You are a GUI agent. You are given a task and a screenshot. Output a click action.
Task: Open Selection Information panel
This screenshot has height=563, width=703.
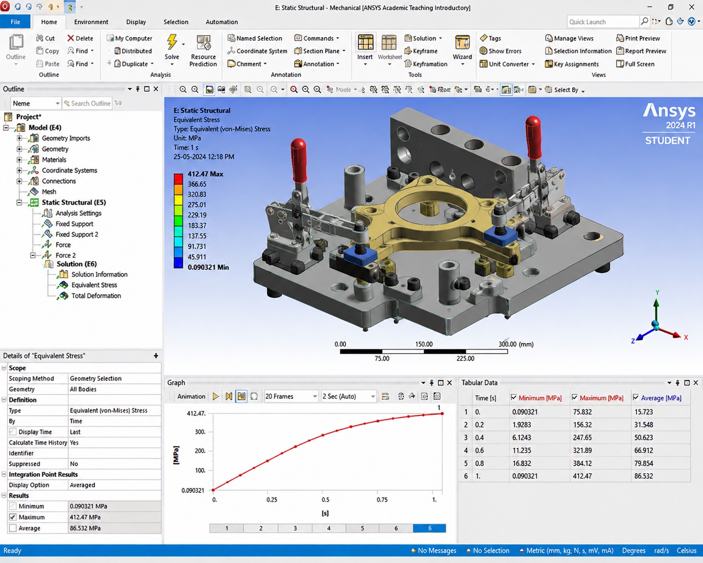pyautogui.click(x=578, y=51)
